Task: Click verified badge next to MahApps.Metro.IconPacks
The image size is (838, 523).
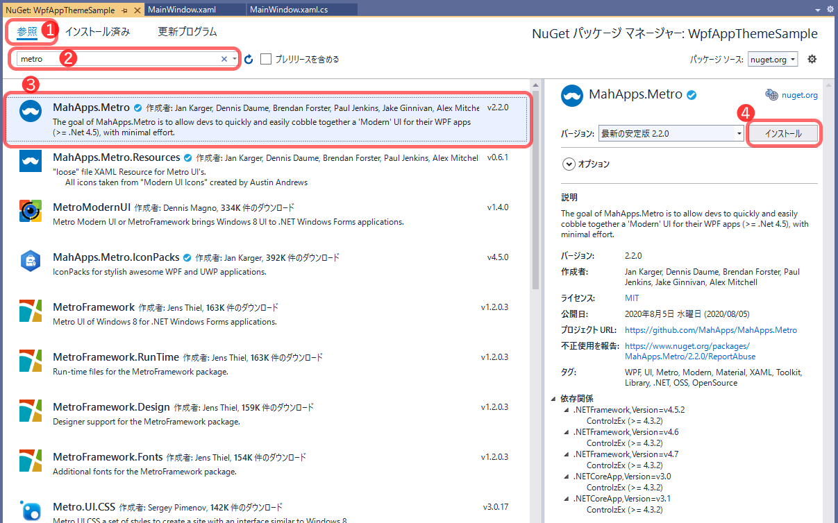Action: [187, 257]
